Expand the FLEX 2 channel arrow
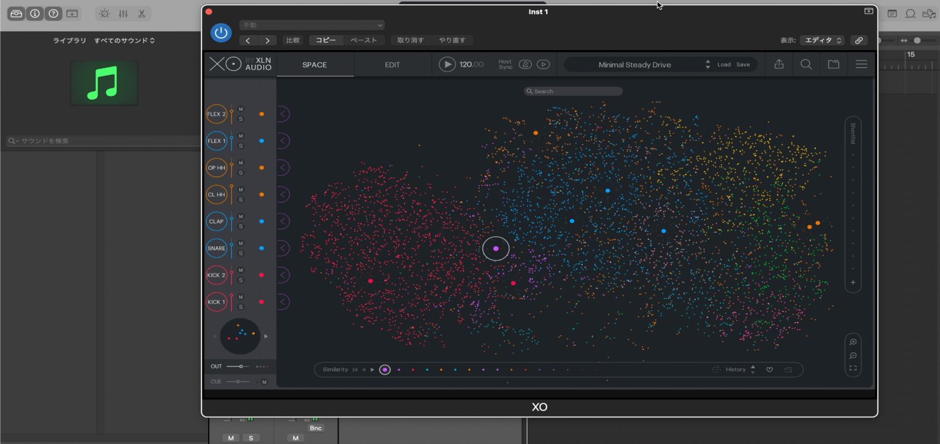Screen dimensions: 940x444 pos(283,114)
